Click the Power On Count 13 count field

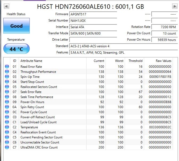165,33
